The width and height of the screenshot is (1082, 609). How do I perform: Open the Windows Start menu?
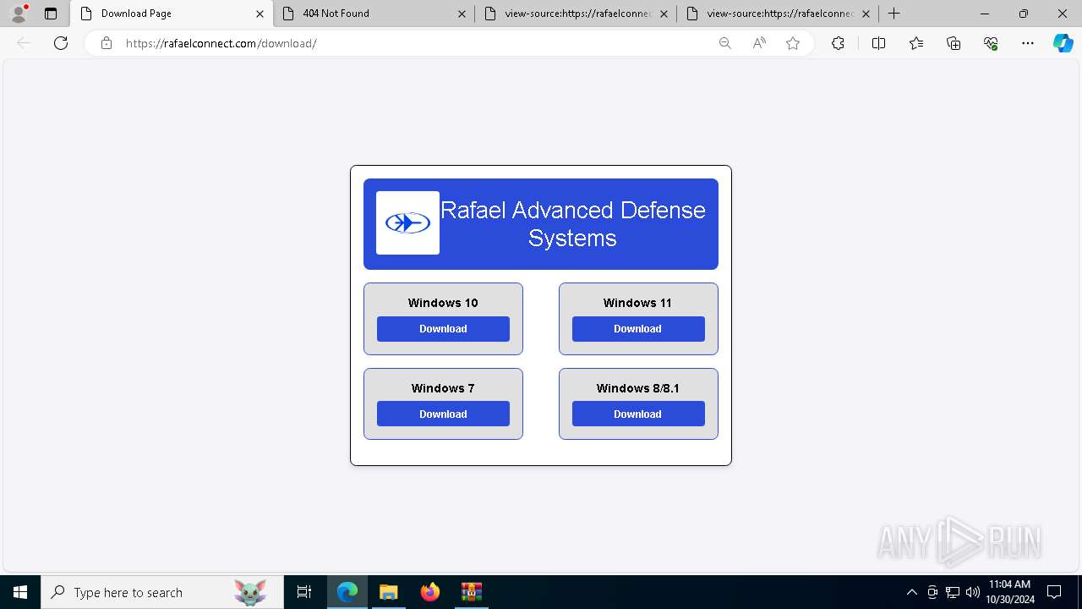(20, 592)
